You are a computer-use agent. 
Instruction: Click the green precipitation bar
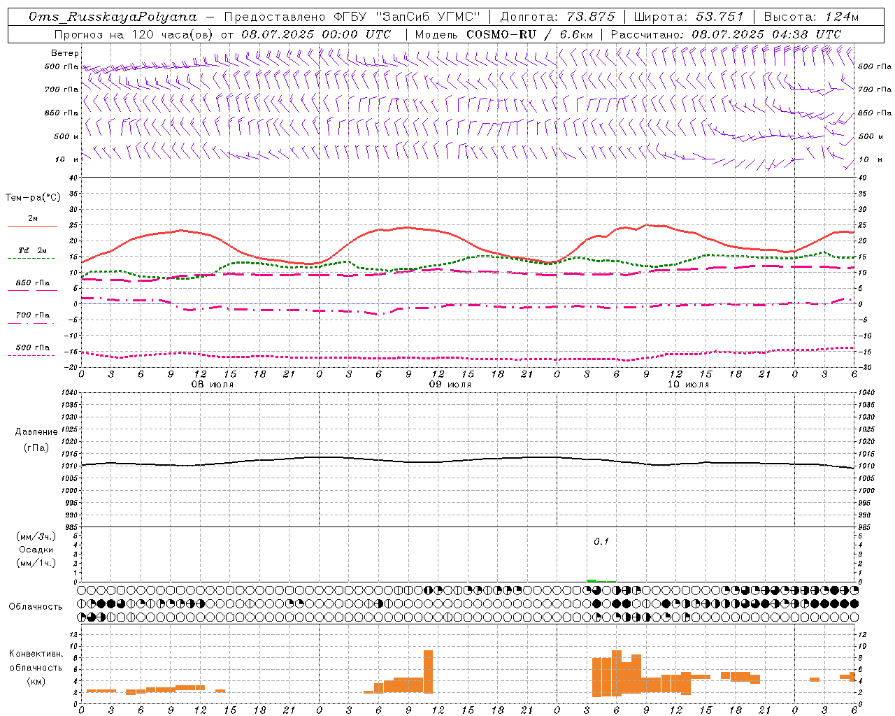point(592,580)
